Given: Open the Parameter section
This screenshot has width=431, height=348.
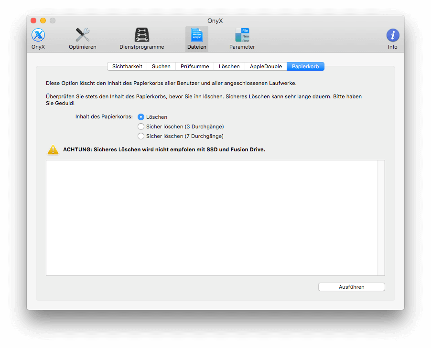Looking at the screenshot, I should pos(242,39).
